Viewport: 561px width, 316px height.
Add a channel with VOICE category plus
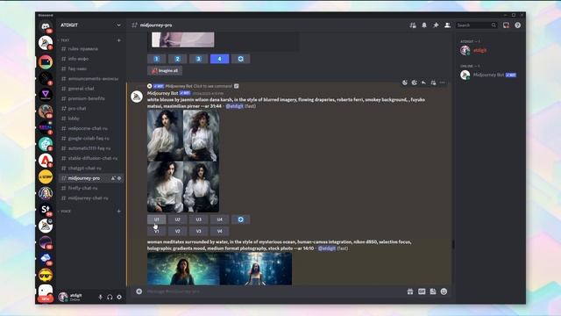coord(119,212)
